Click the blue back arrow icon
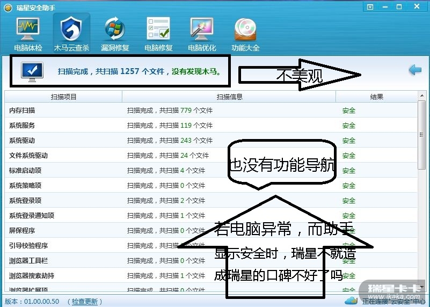 click(x=415, y=70)
